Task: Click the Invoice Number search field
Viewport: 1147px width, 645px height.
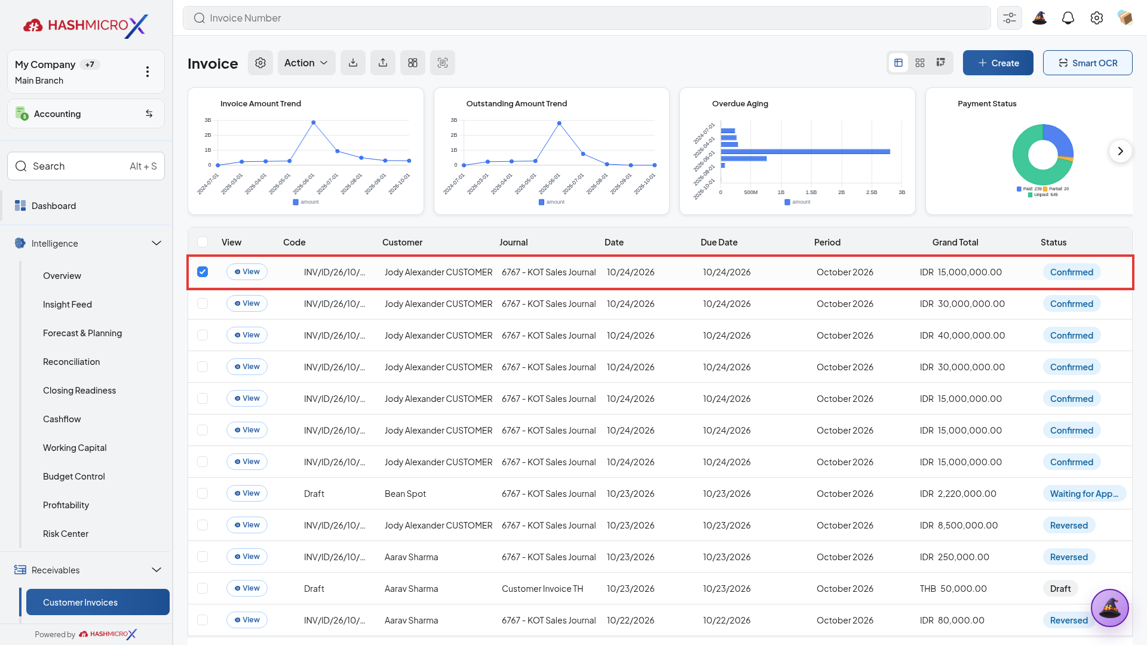Action: 587,18
